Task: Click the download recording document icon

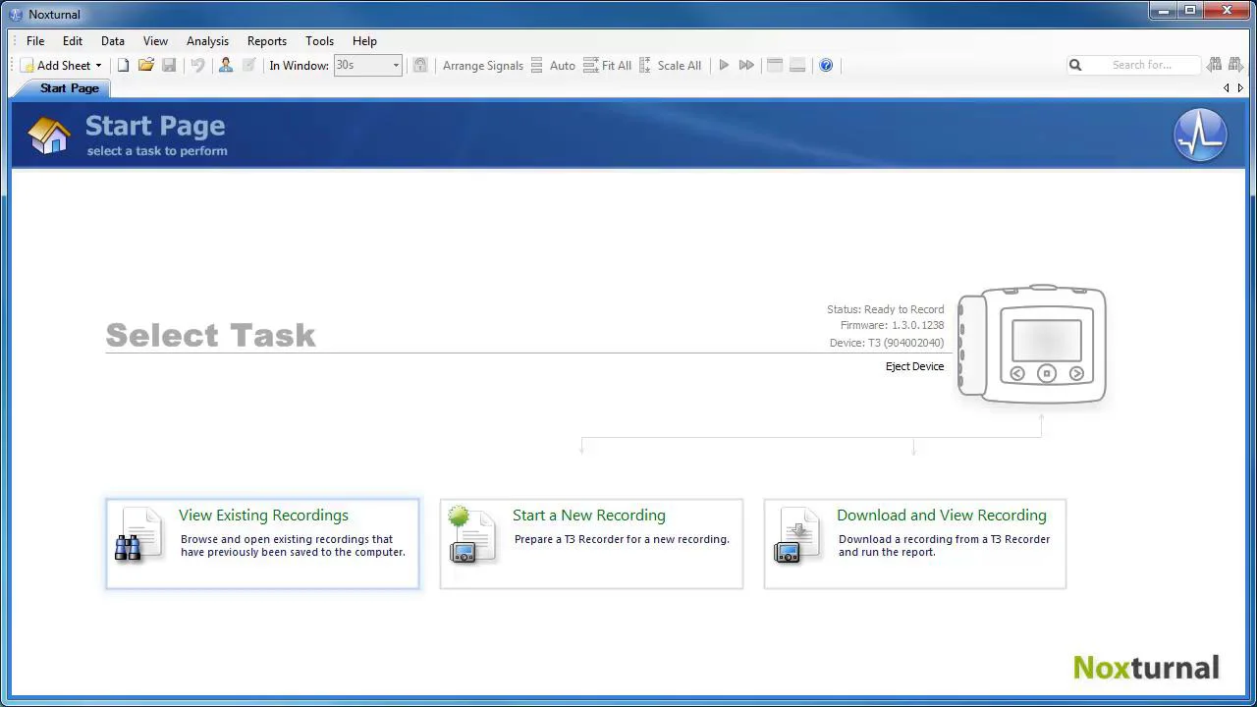Action: pos(797,535)
